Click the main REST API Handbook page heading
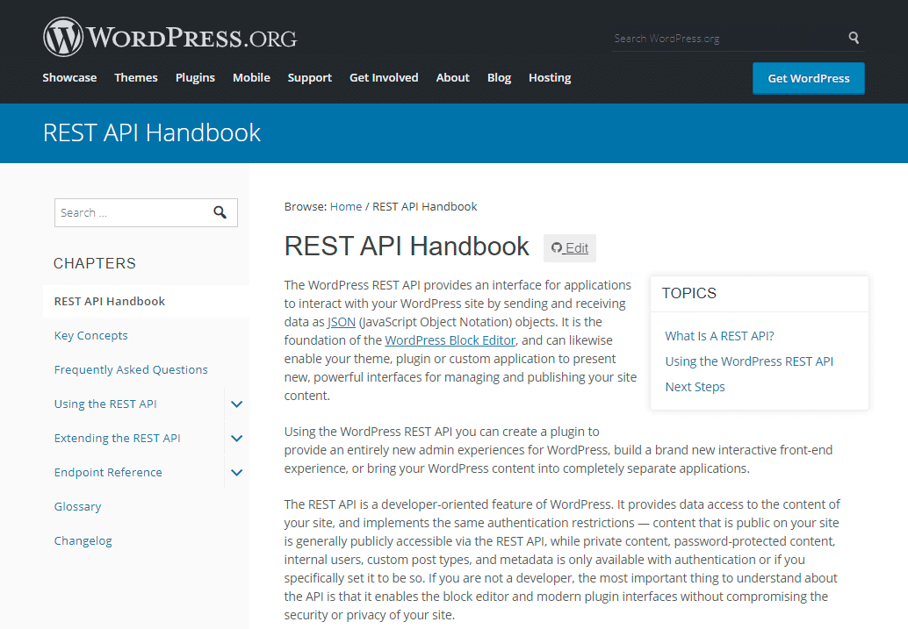908x629 pixels. tap(407, 247)
